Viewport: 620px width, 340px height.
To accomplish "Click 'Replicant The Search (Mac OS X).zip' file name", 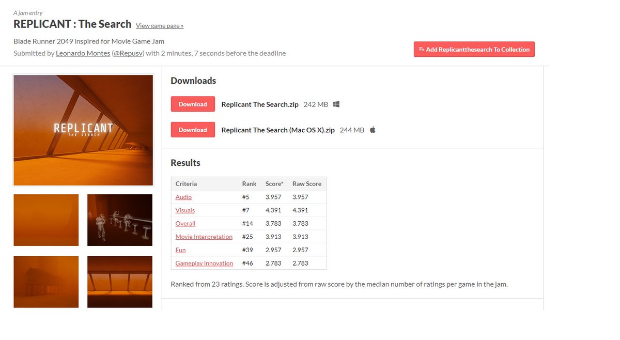I will tap(278, 130).
